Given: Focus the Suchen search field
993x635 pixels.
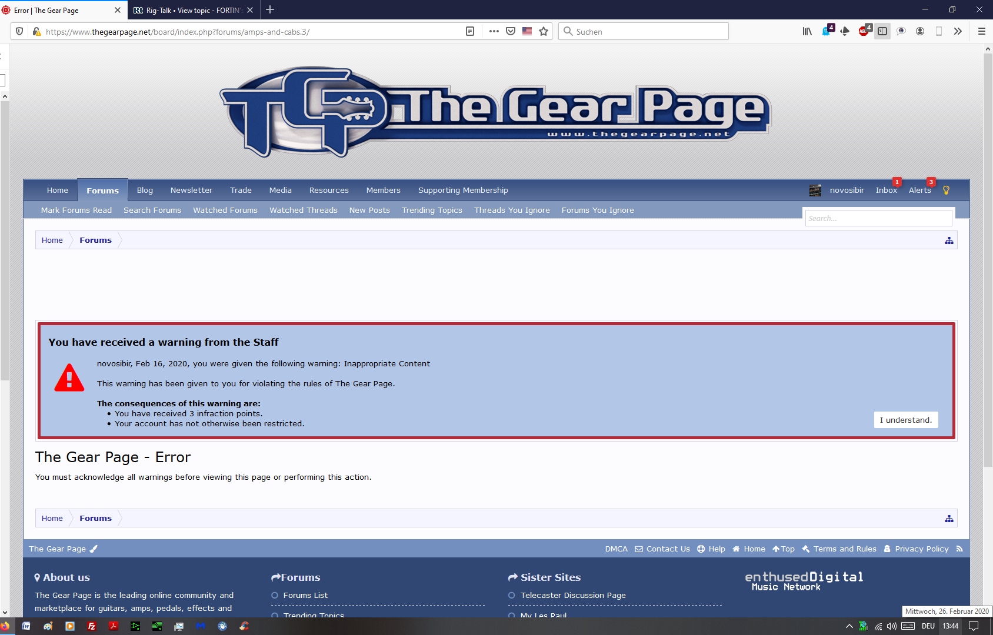Looking at the screenshot, I should coord(644,31).
